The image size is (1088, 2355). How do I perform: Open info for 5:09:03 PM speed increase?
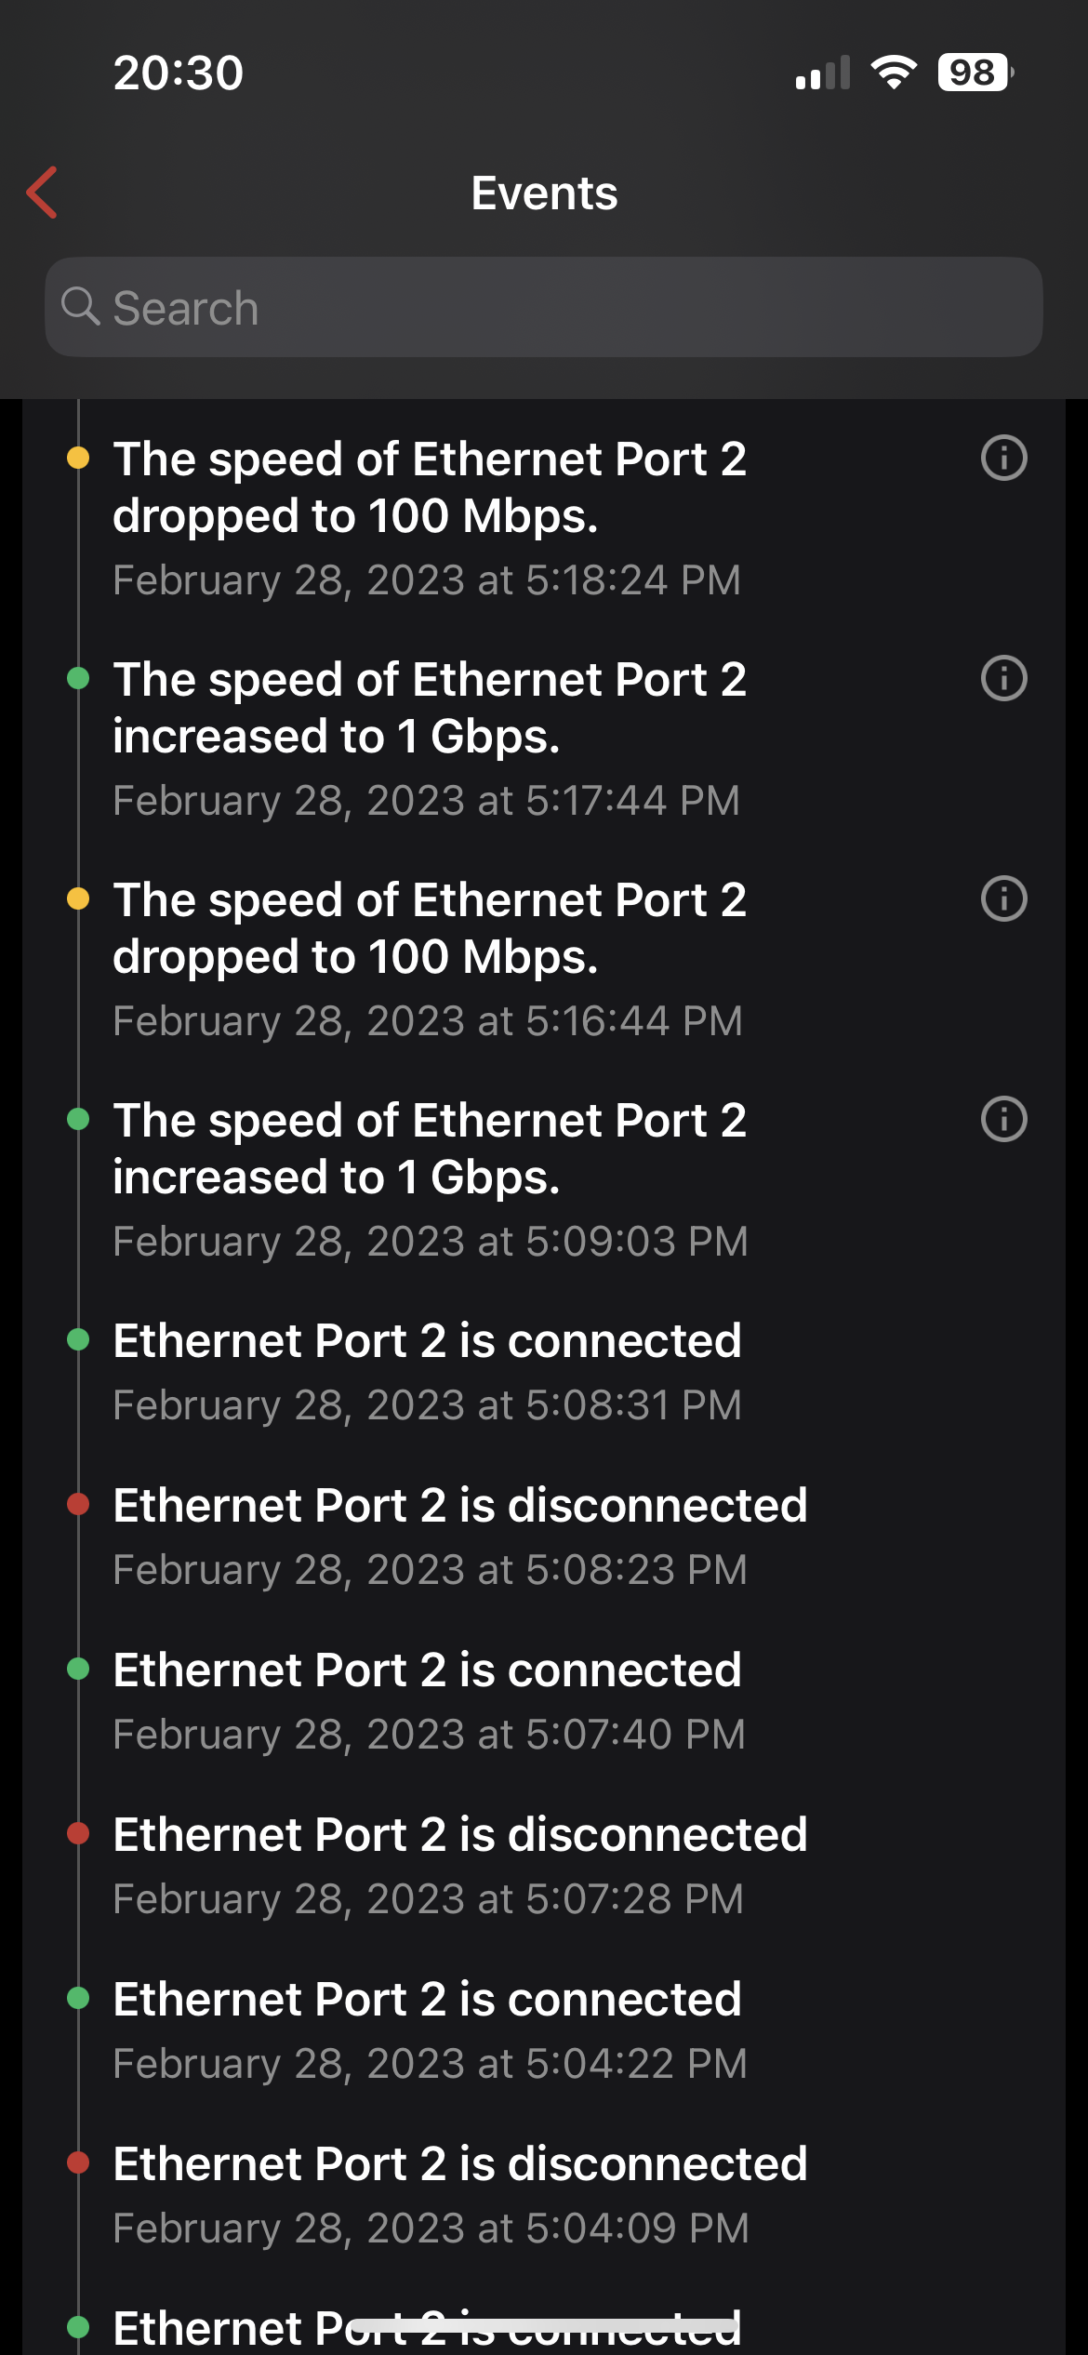pyautogui.click(x=1003, y=1120)
